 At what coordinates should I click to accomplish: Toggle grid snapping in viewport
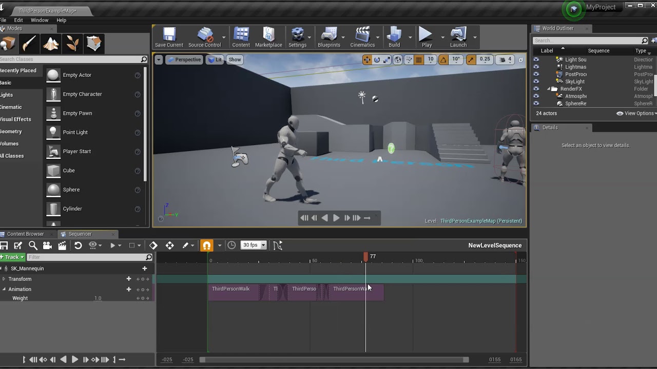coord(419,60)
